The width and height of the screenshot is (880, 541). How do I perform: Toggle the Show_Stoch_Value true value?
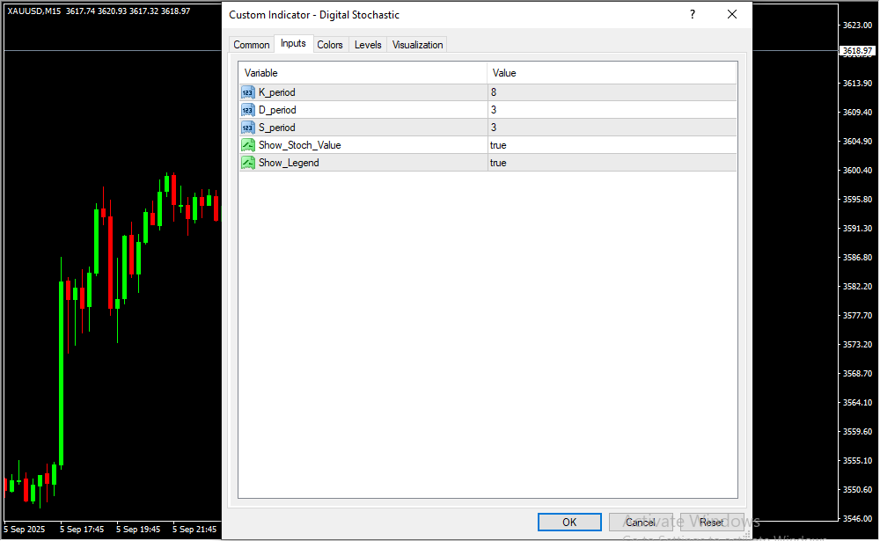[x=612, y=145]
